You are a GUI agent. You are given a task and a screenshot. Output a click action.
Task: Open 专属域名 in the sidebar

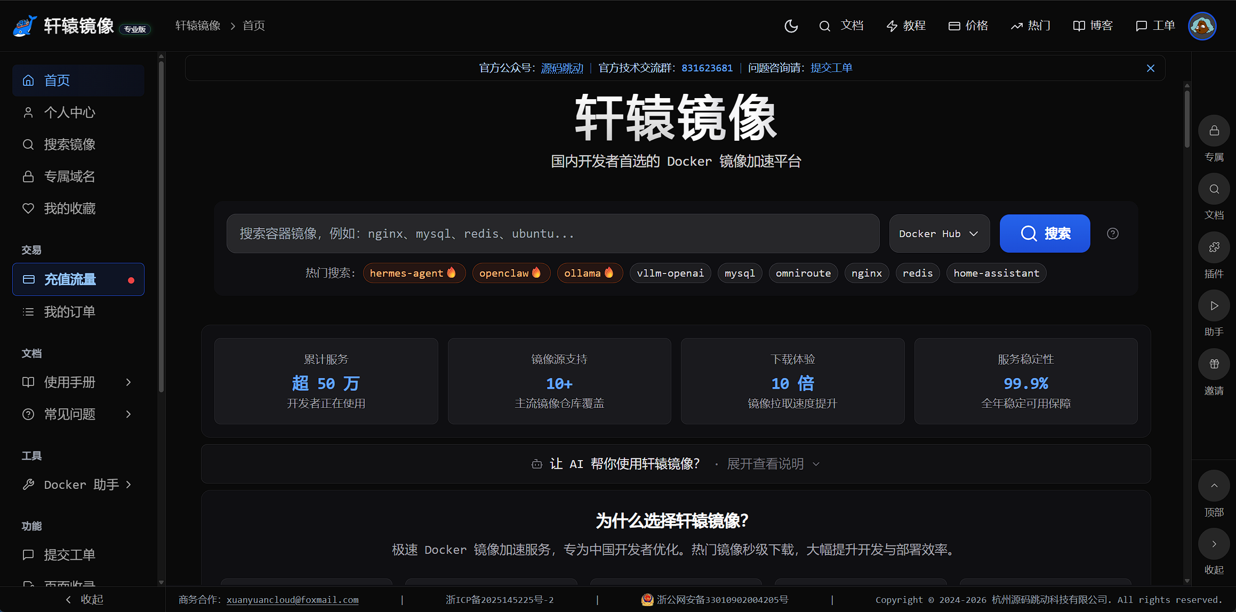pyautogui.click(x=78, y=176)
